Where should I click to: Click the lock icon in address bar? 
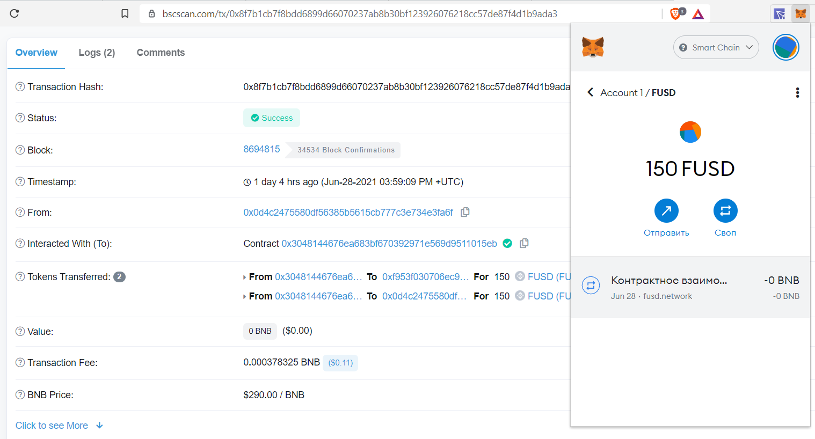tap(152, 13)
